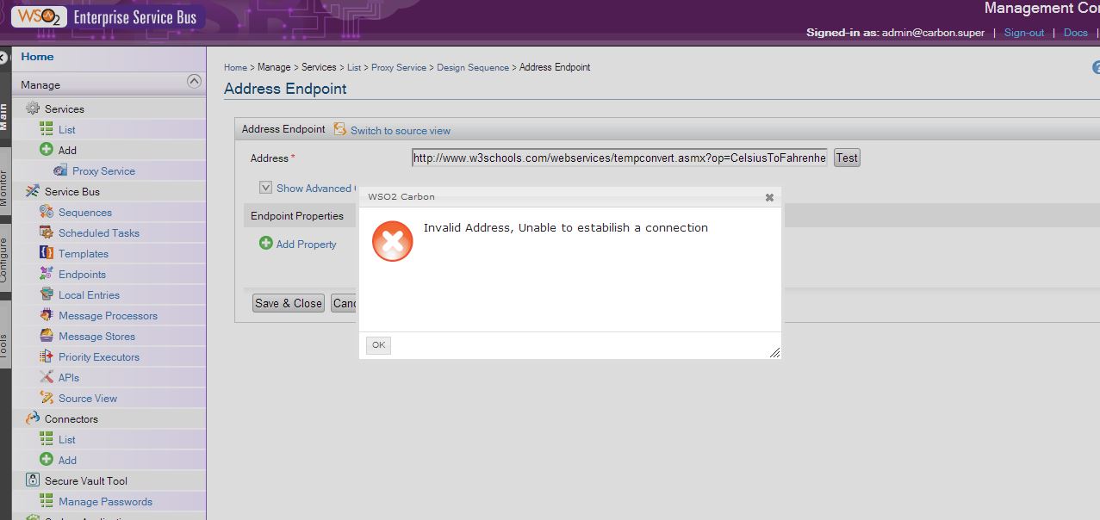
Task: Open the Scheduled Tasks menu item
Action: click(x=99, y=233)
